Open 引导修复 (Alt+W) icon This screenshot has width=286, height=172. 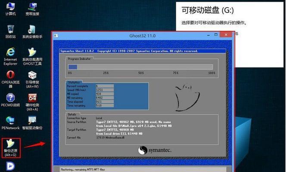[x=32, y=79]
